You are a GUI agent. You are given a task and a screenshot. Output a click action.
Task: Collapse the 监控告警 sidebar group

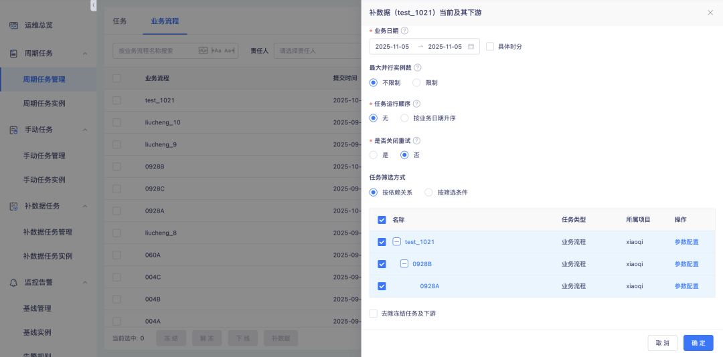(85, 282)
